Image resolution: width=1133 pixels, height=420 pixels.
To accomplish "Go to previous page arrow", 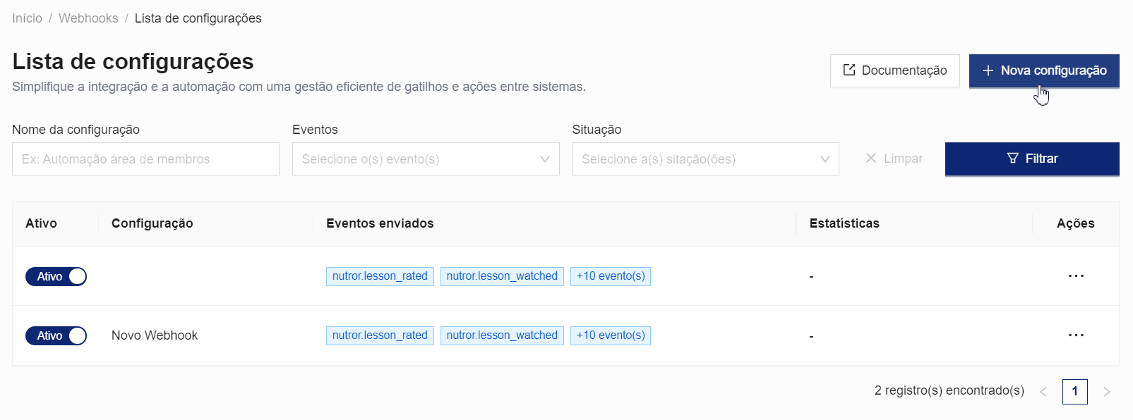I will pos(1043,392).
